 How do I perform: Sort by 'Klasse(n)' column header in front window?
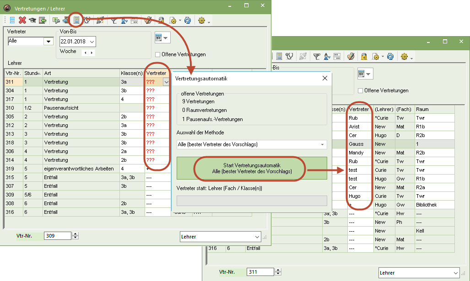click(x=132, y=73)
